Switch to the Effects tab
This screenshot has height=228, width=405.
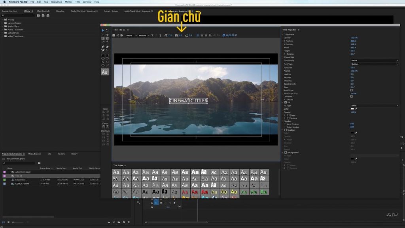coord(27,11)
